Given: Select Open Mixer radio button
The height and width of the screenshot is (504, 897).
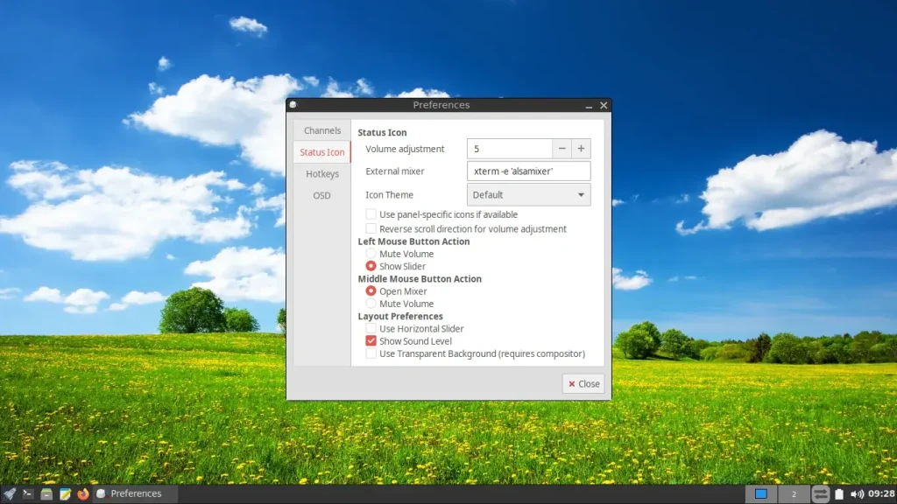Looking at the screenshot, I should click(371, 291).
